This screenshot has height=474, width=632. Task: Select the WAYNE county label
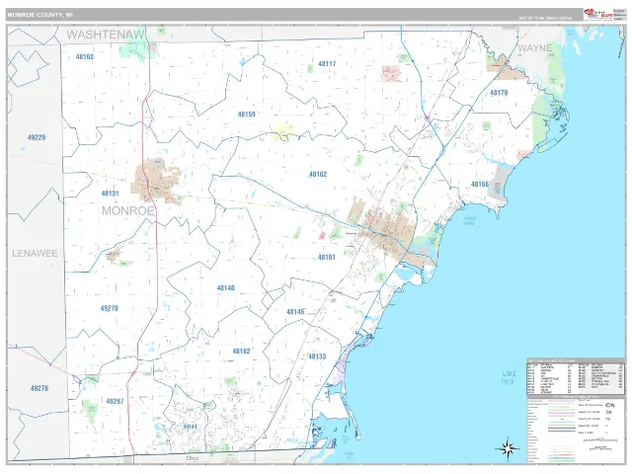coord(535,48)
